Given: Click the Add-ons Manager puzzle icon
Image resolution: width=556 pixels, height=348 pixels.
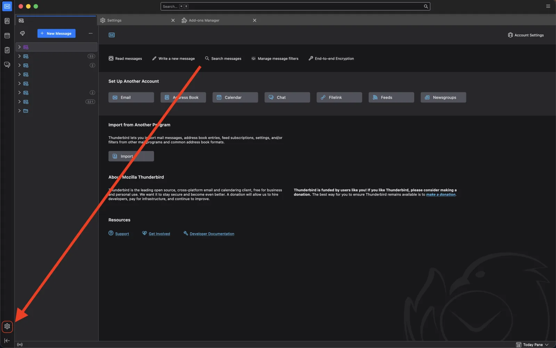Looking at the screenshot, I should [184, 20].
